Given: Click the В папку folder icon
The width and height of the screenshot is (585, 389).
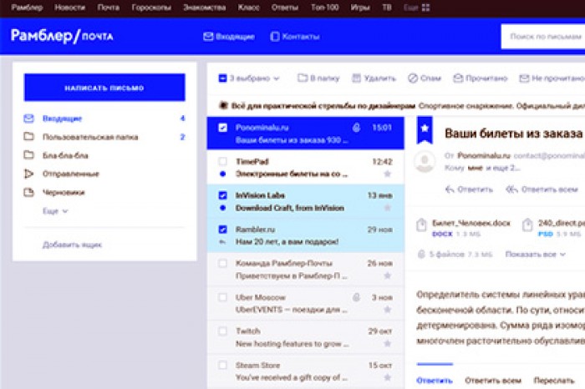Looking at the screenshot, I should pos(303,78).
